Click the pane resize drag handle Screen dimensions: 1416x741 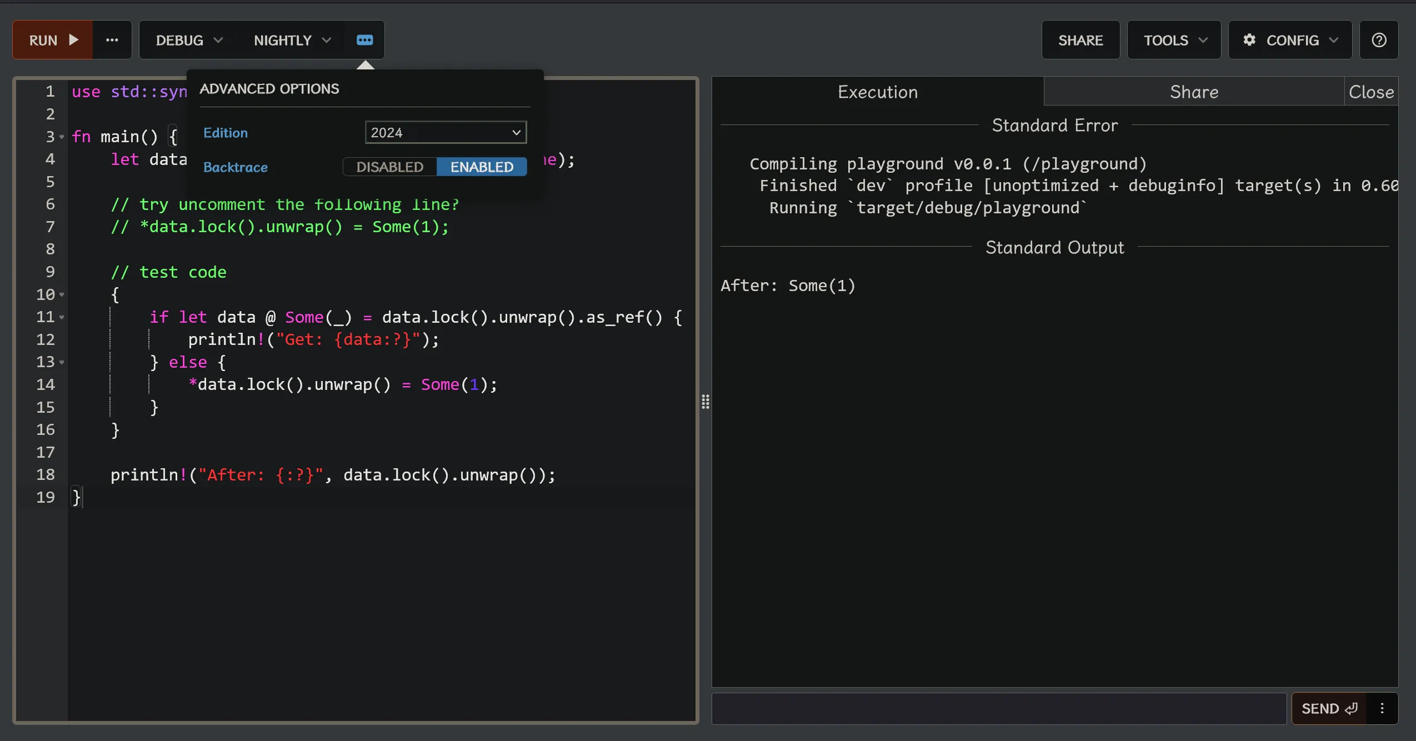pyautogui.click(x=706, y=402)
